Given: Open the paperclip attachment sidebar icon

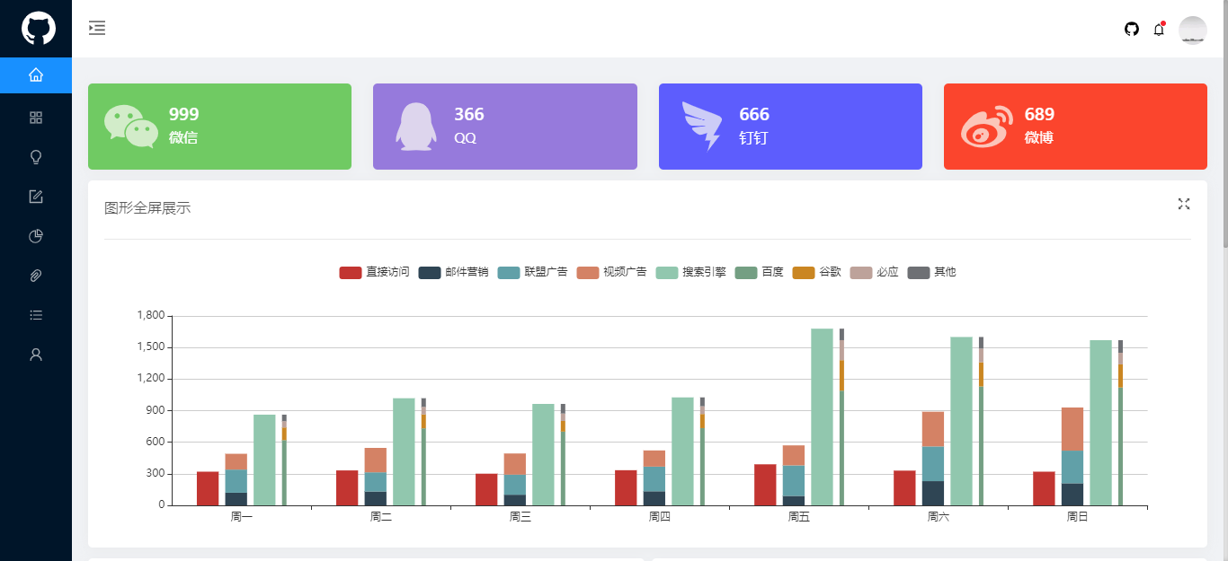Looking at the screenshot, I should click(36, 276).
